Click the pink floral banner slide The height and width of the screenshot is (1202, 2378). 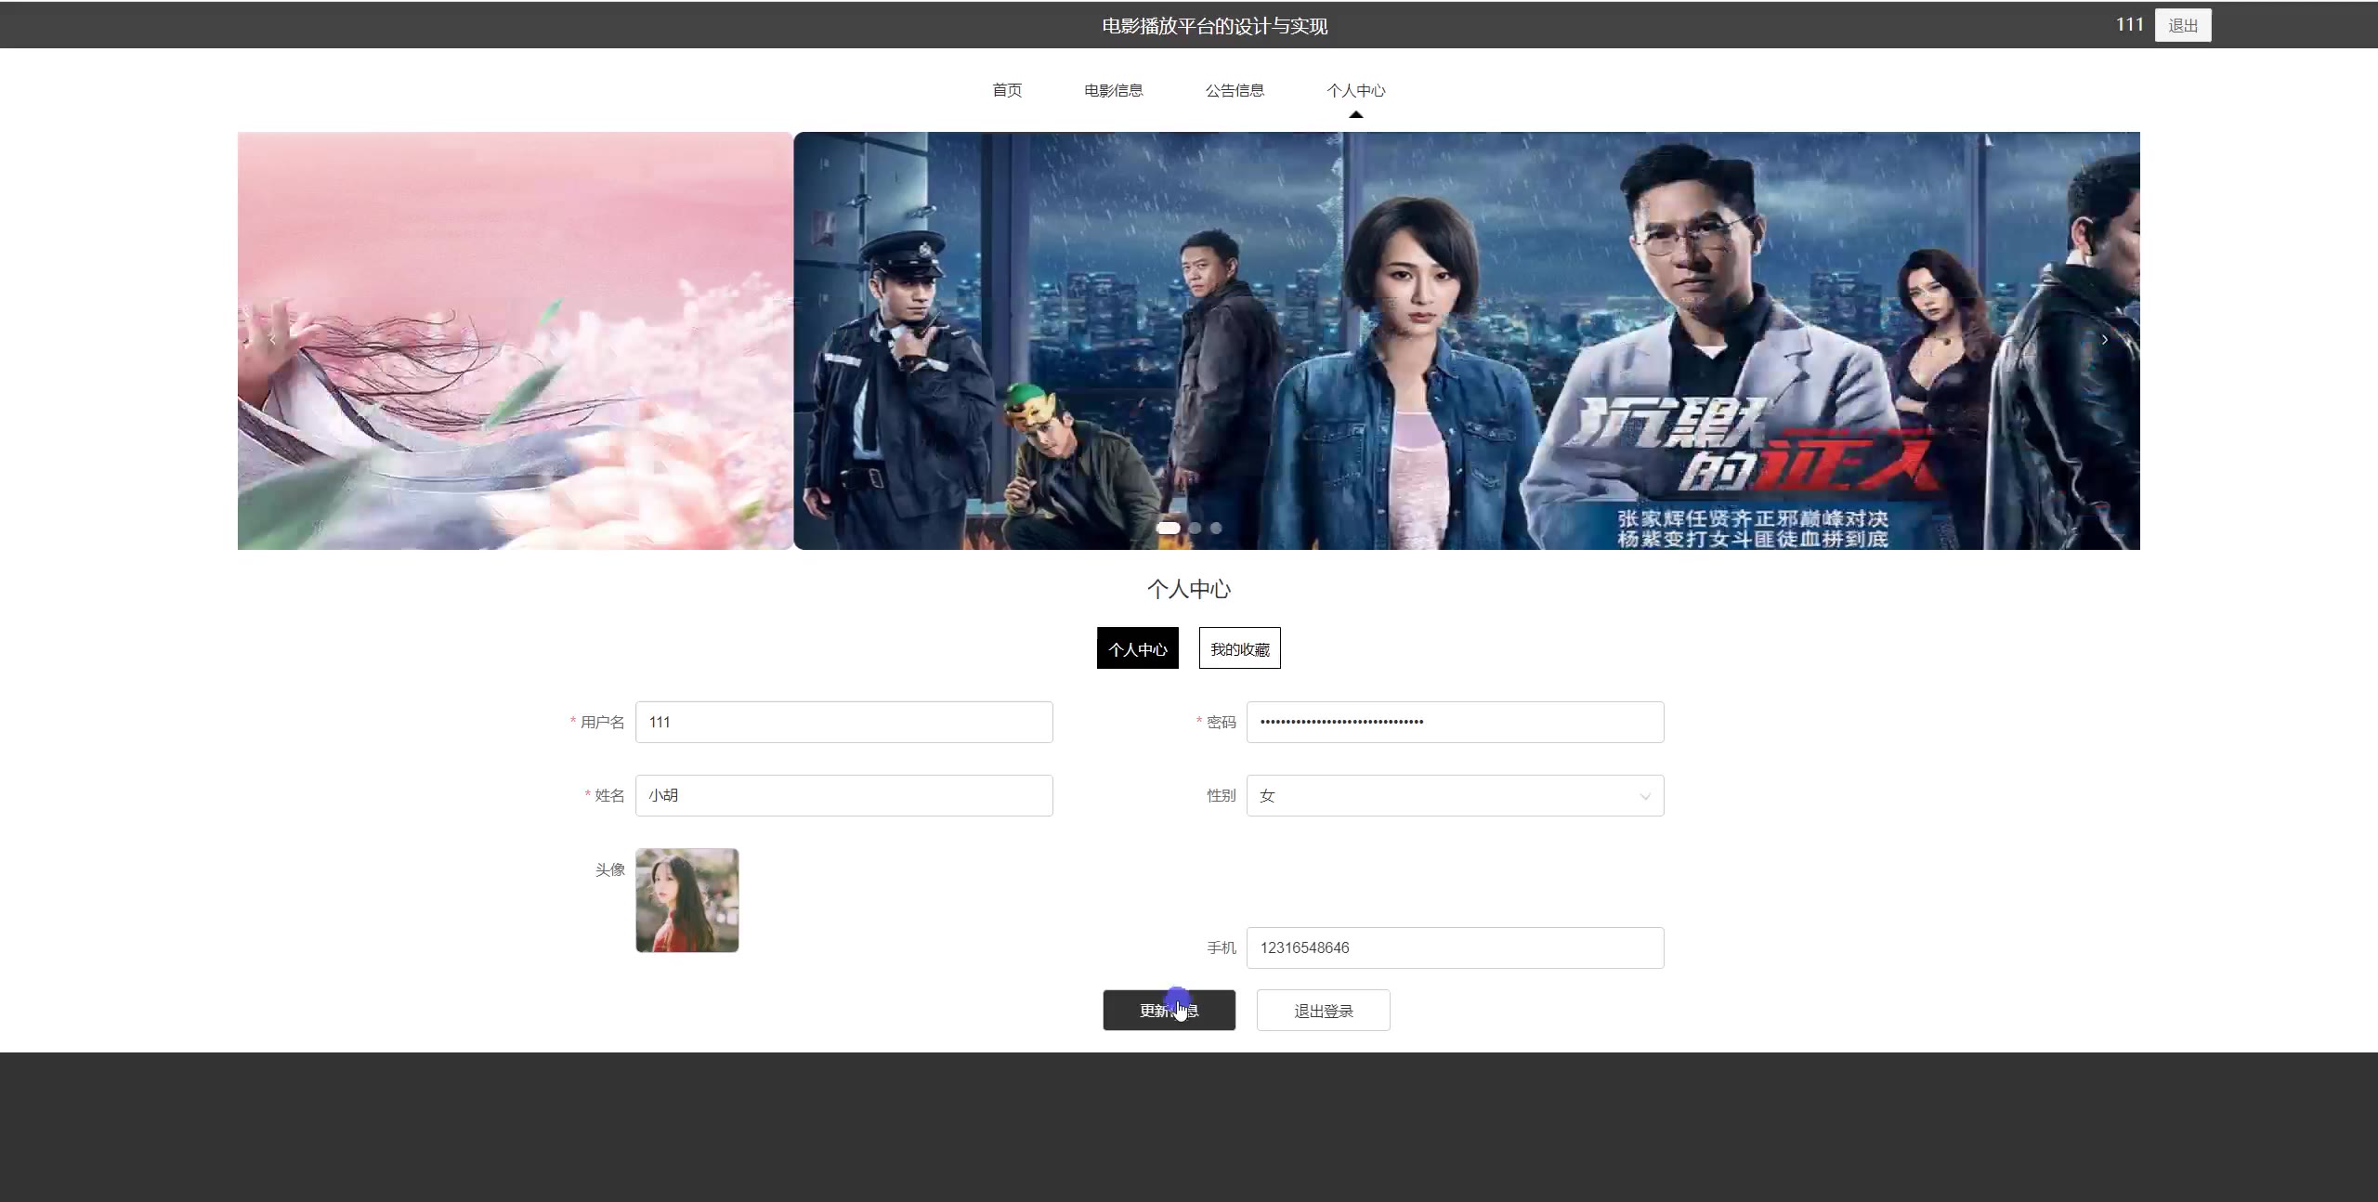click(515, 340)
